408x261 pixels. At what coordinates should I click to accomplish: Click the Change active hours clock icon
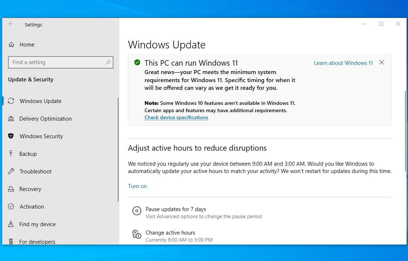(x=136, y=234)
